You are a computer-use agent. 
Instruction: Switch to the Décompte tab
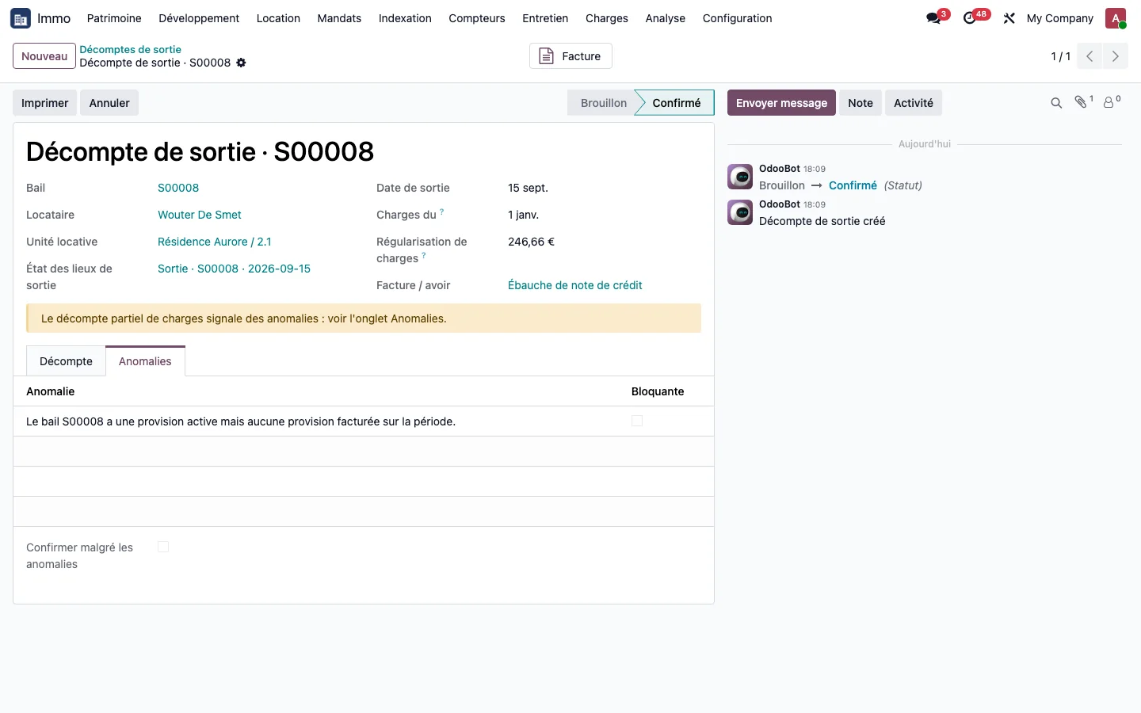[66, 361]
